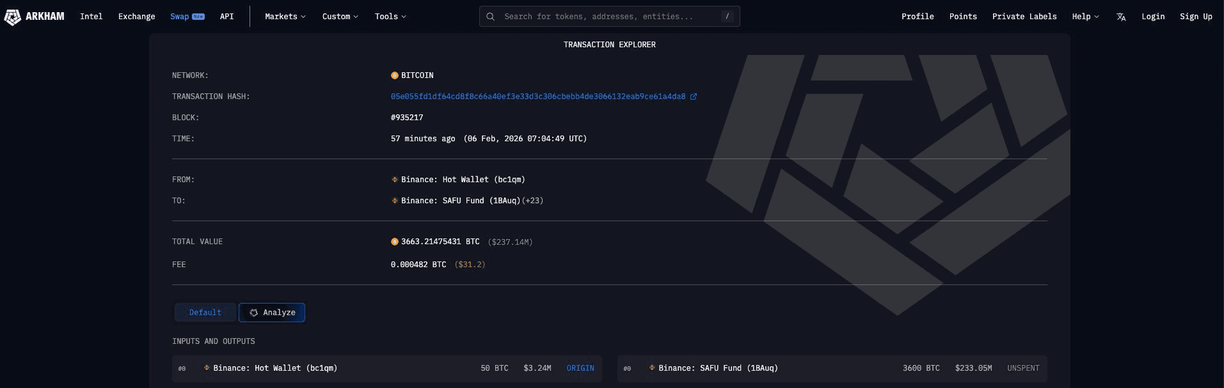Expand the +23 additional recipients

pyautogui.click(x=533, y=201)
